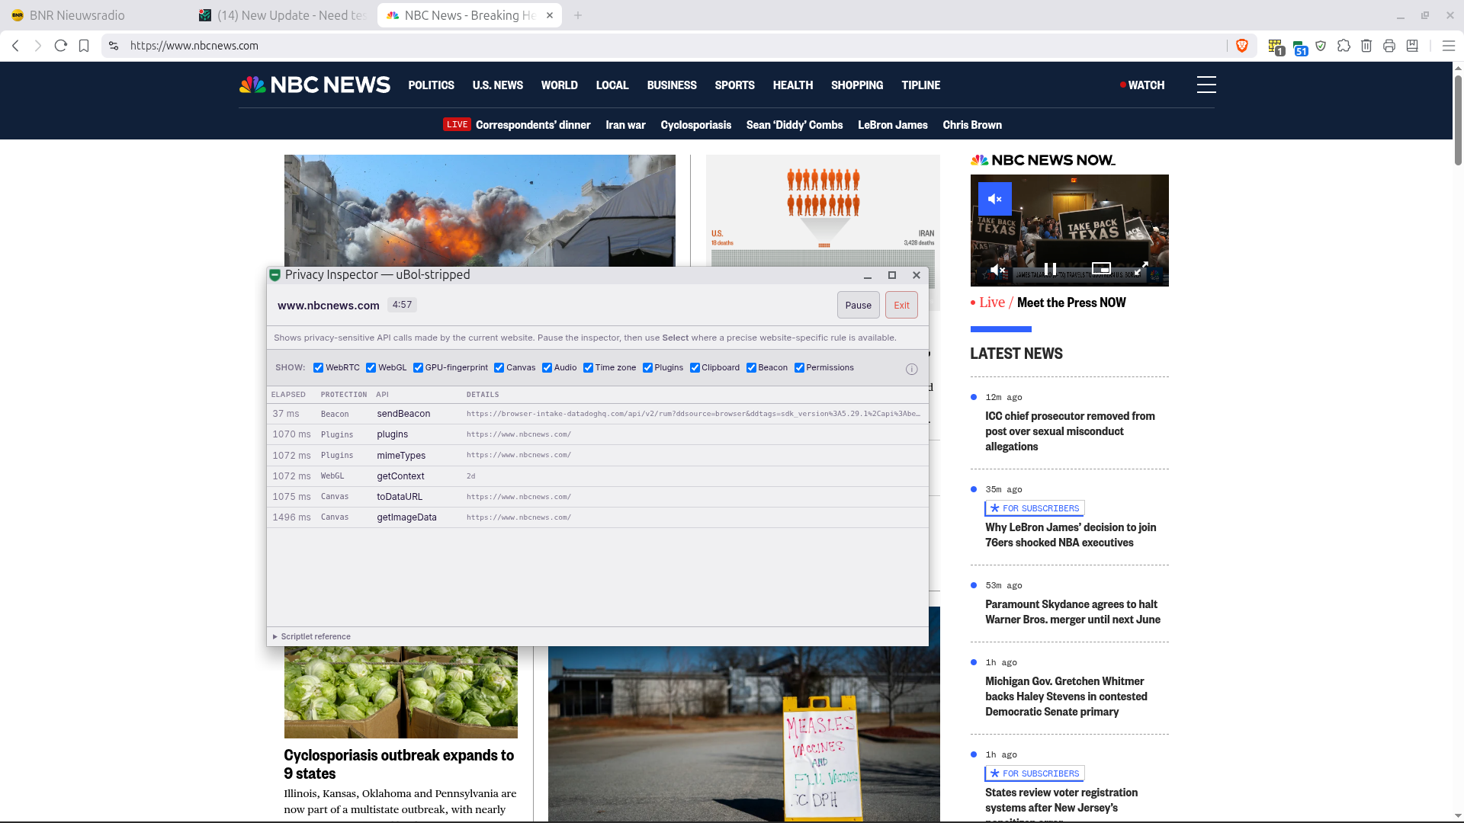Open the Iran war trending link
The image size is (1464, 823).
[625, 125]
